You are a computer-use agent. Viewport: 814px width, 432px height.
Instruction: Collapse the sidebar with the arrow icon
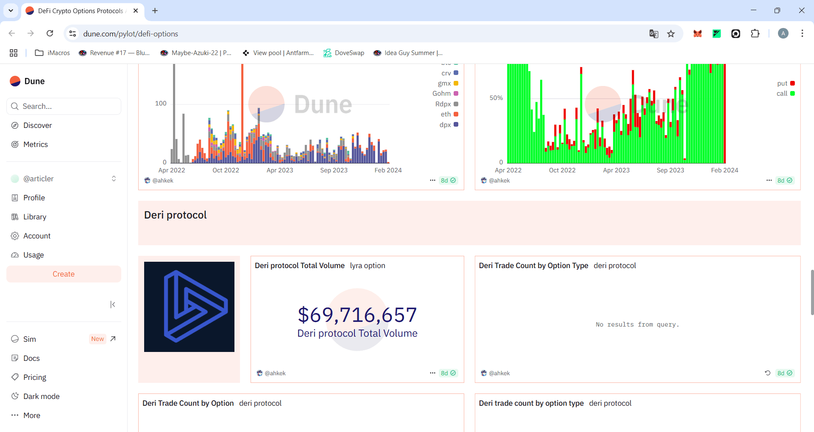pyautogui.click(x=113, y=305)
